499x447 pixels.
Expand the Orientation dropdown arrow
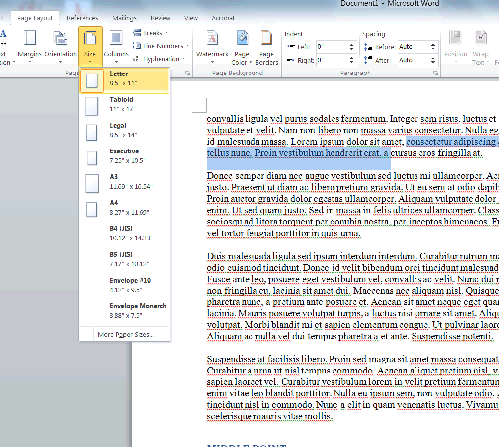tap(60, 62)
